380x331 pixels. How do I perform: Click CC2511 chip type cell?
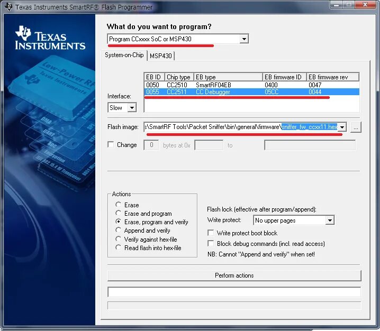177,92
